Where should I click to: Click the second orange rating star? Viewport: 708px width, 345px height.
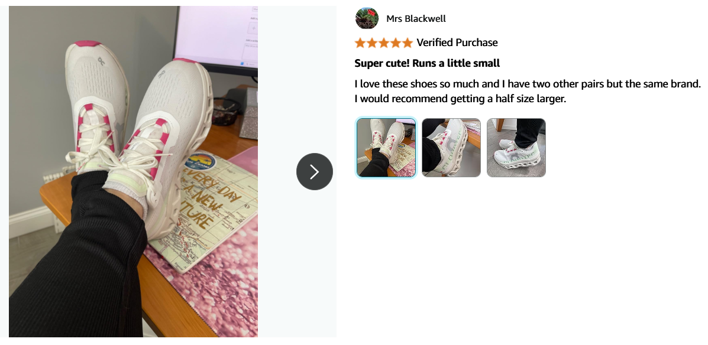tap(371, 43)
